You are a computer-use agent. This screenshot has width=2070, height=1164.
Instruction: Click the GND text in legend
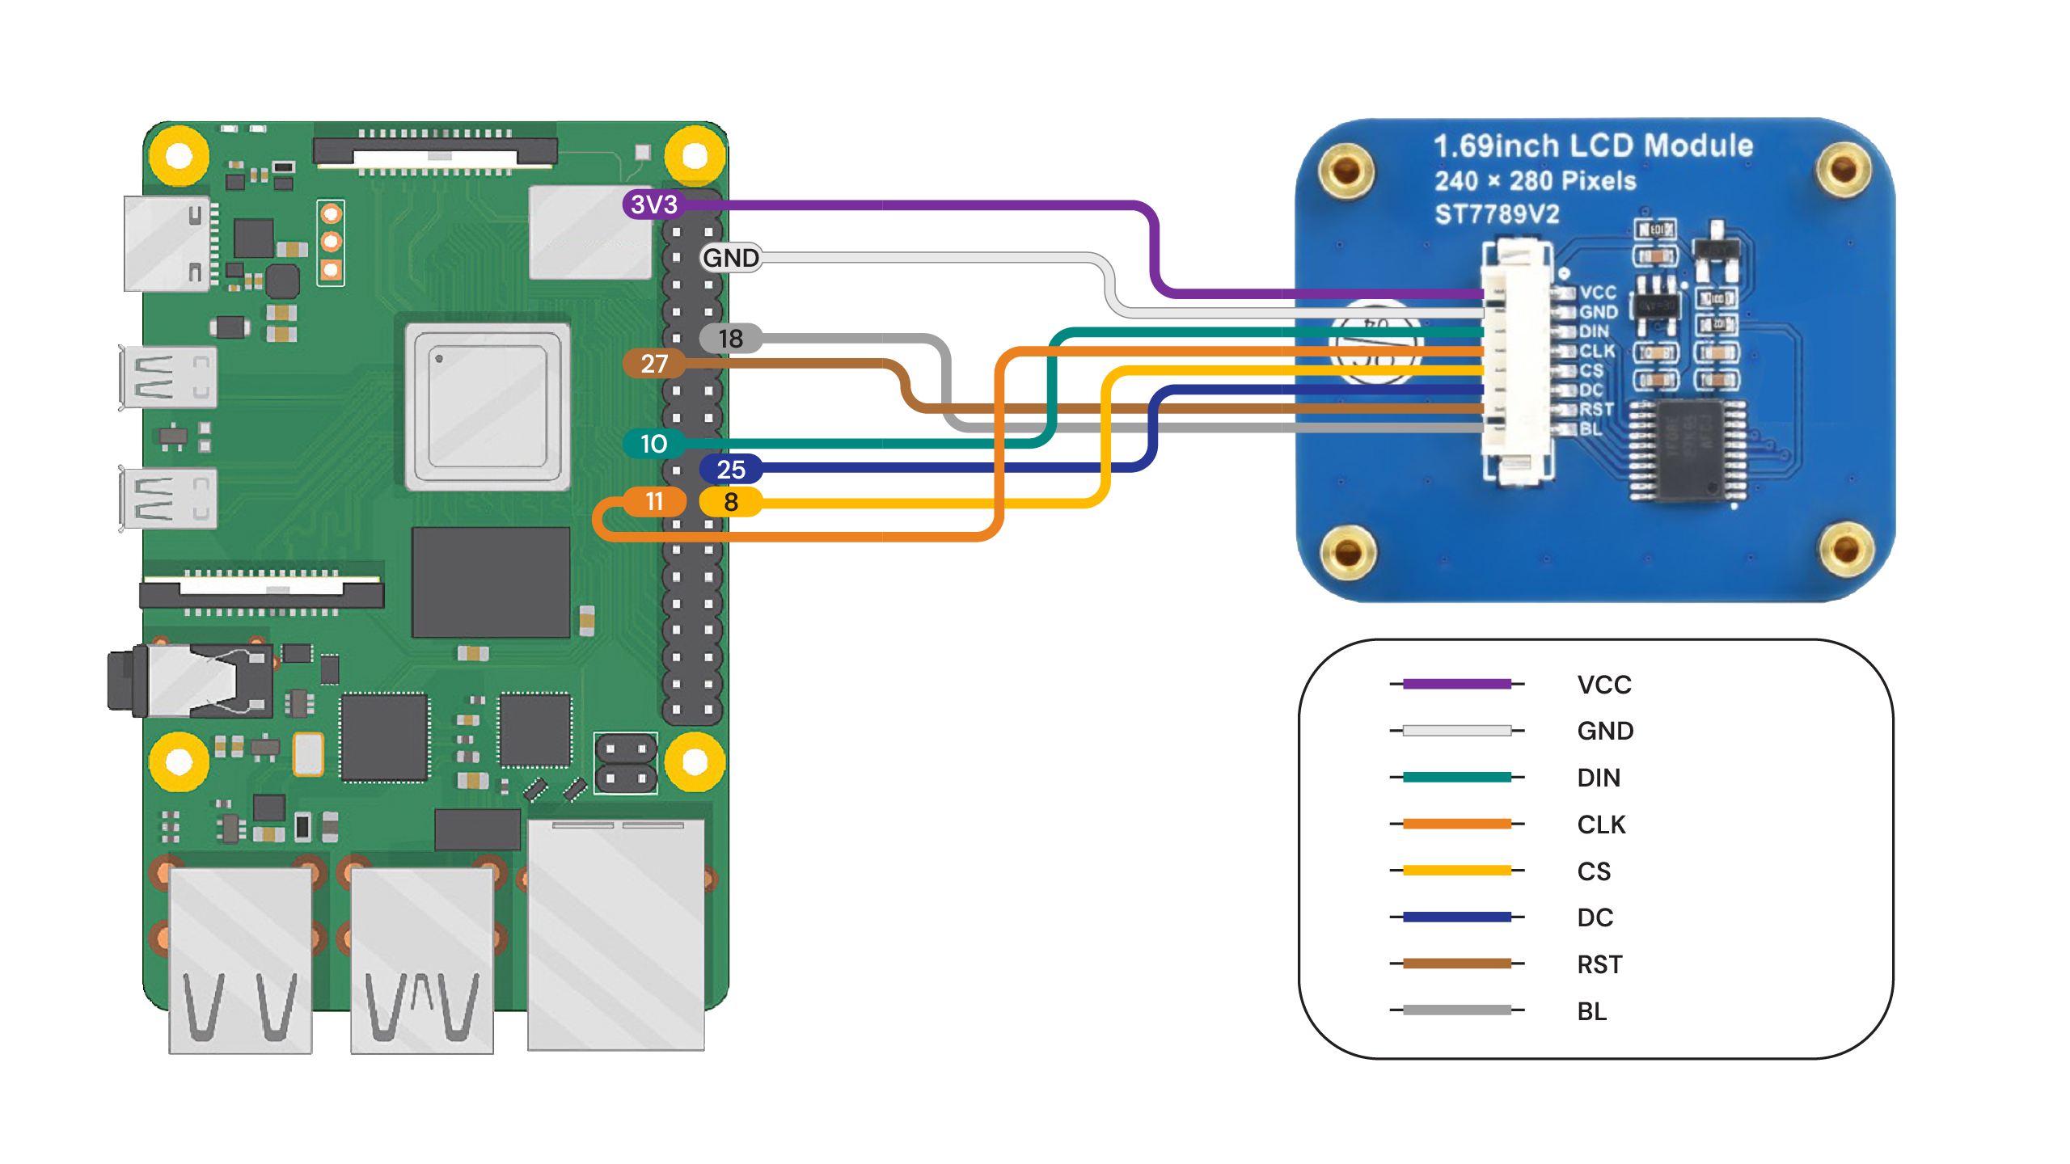pyautogui.click(x=1604, y=731)
